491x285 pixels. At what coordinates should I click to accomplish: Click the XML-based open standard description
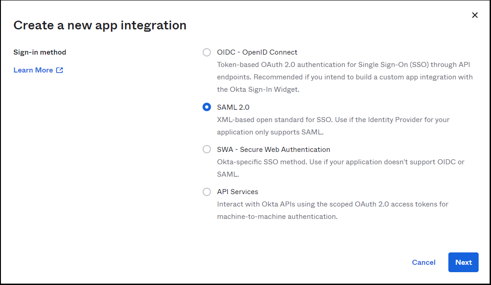333,120
